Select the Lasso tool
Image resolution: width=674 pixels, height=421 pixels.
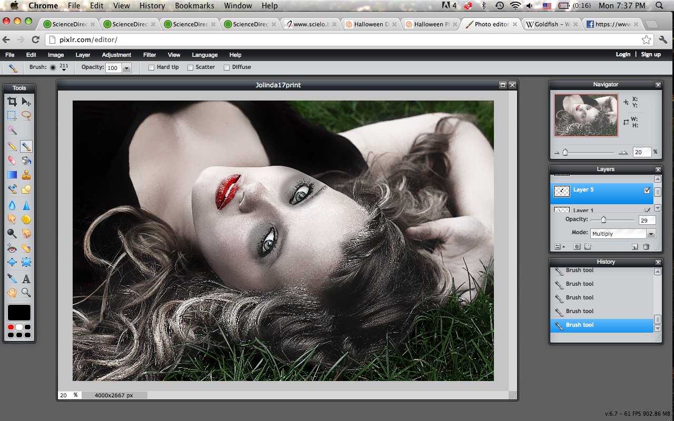tap(26, 115)
